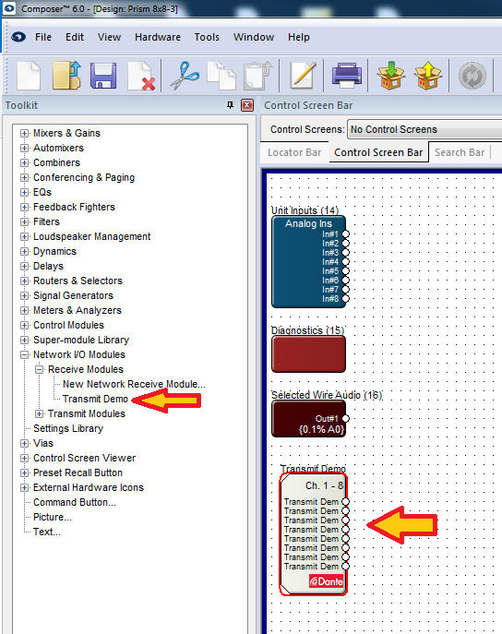
Task: Click the Cut scissors icon
Action: 185,76
